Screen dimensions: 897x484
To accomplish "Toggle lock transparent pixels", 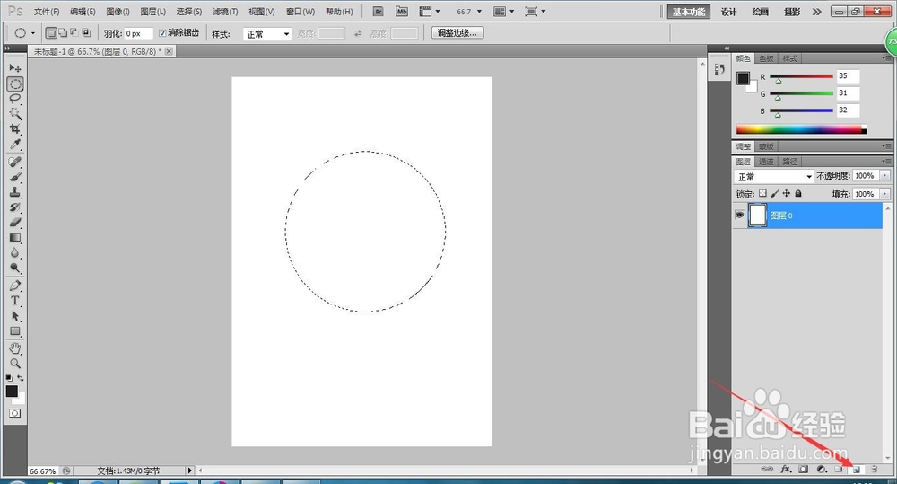I will point(762,194).
